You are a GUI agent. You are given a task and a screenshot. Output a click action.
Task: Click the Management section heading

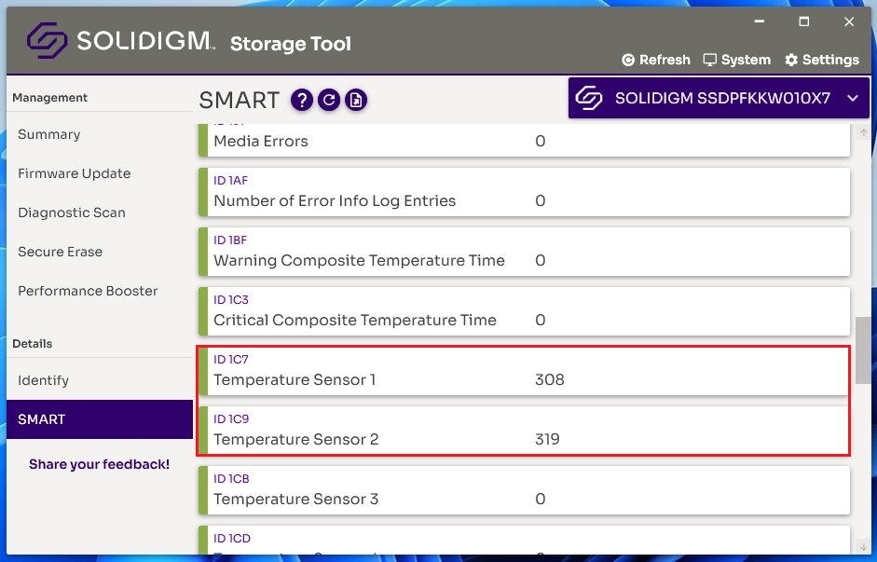click(49, 97)
